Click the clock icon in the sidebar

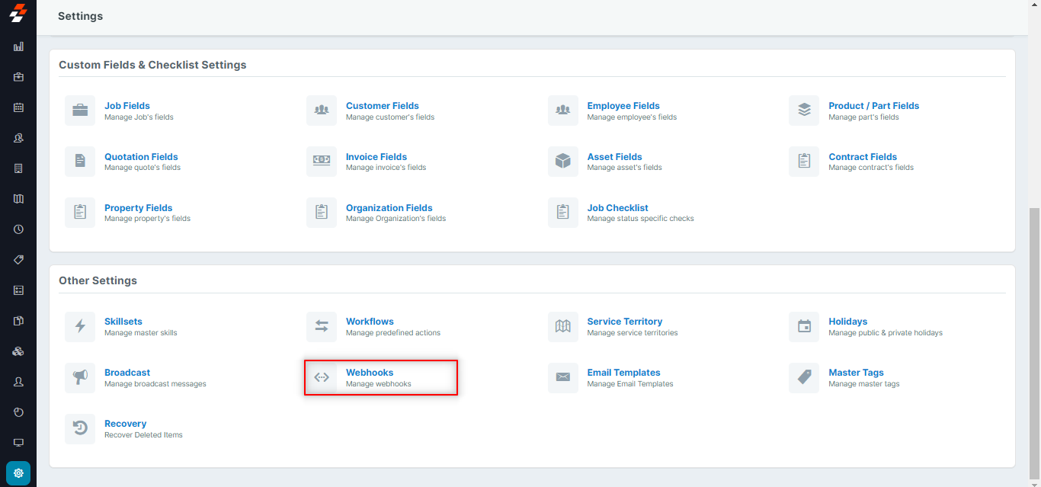coord(18,229)
